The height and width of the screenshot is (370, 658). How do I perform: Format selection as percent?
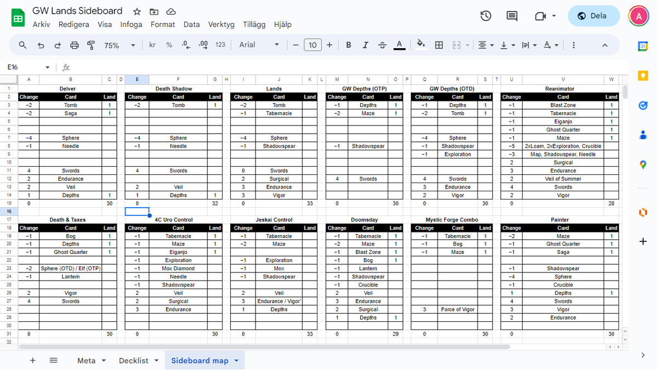(169, 45)
